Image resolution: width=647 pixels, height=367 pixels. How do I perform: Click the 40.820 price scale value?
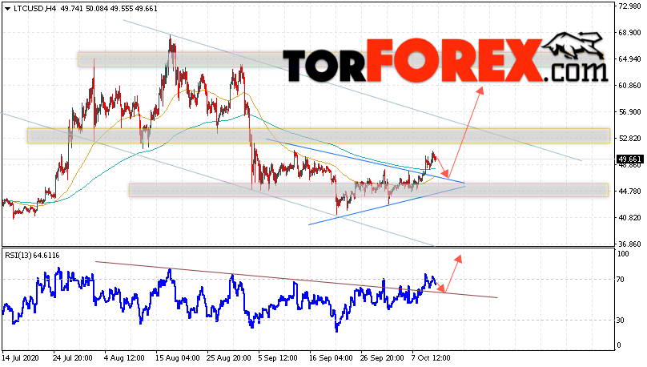tap(630, 218)
